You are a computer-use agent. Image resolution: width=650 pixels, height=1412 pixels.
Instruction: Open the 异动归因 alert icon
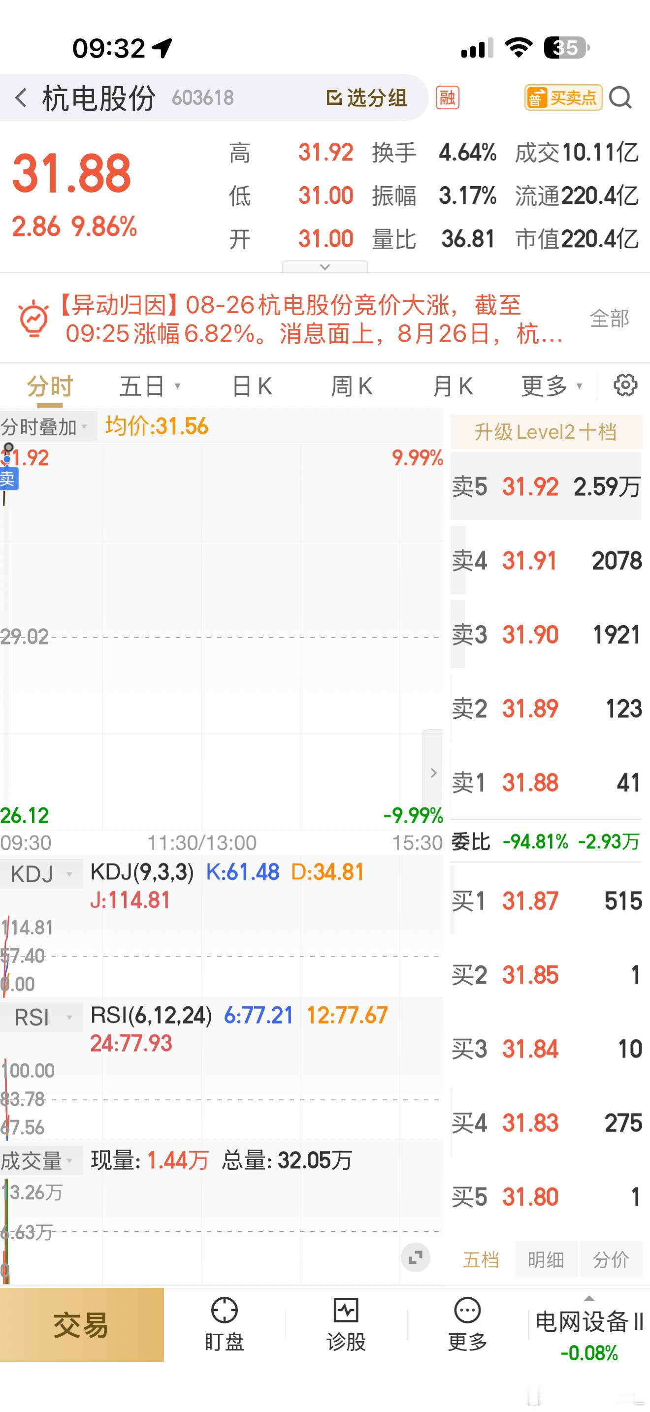click(x=33, y=319)
